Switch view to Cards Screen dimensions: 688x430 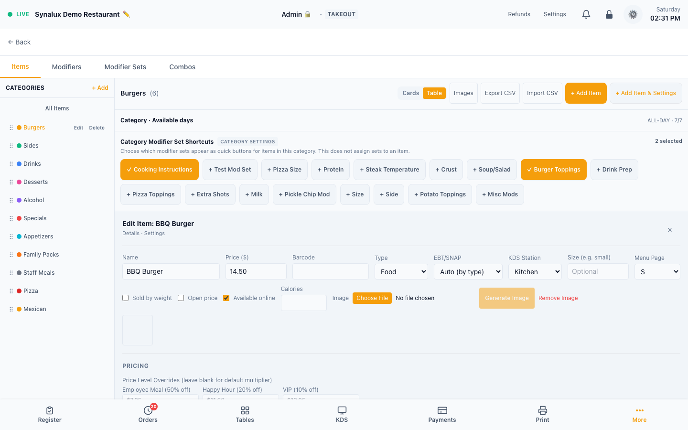(410, 93)
